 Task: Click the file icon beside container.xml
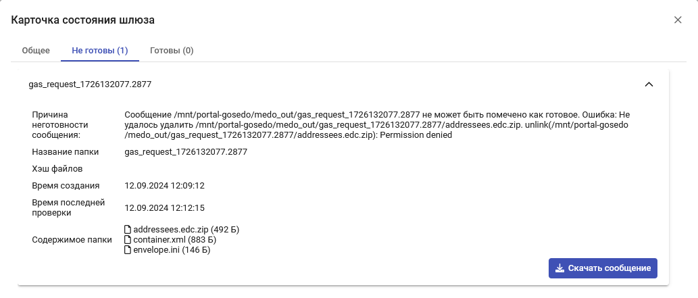(128, 240)
